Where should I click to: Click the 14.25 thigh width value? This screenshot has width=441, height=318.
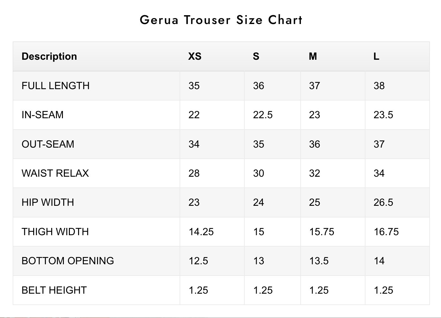point(201,232)
